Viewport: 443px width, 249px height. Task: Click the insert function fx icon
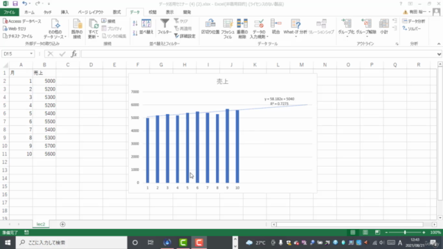pos(74,54)
